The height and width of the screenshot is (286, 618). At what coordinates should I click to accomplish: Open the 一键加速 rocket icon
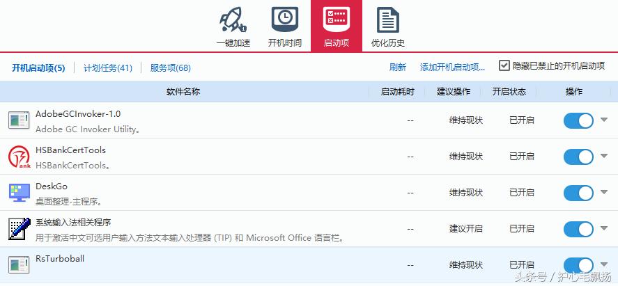coord(233,20)
